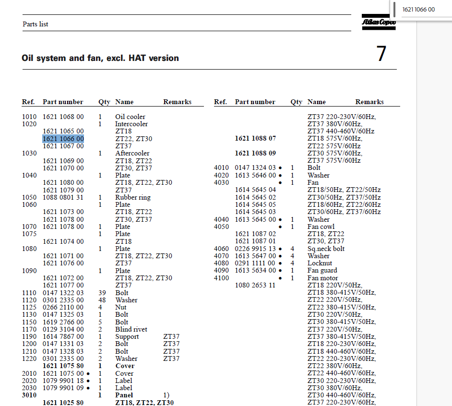The image size is (452, 406).
Task: Select part number 1079 9901 18
Action: pyautogui.click(x=63, y=381)
